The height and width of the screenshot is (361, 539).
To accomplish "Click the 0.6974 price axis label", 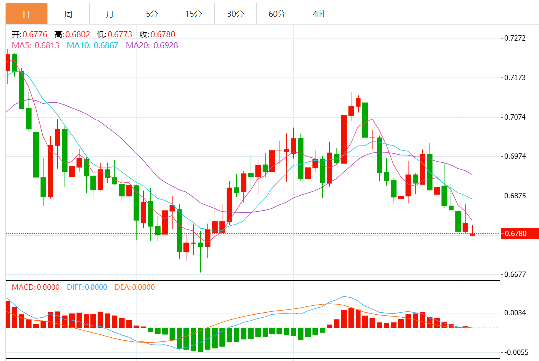I will [x=515, y=156].
